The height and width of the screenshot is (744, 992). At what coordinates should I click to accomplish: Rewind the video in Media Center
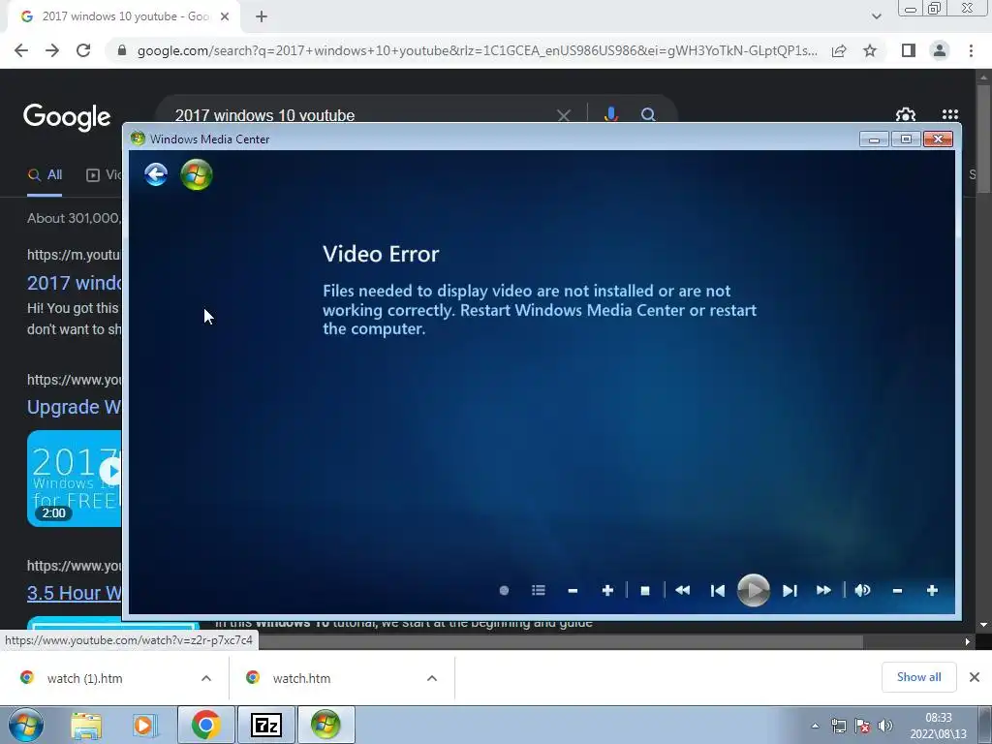683,590
